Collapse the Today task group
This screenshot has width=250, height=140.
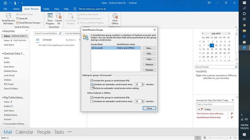(199, 109)
